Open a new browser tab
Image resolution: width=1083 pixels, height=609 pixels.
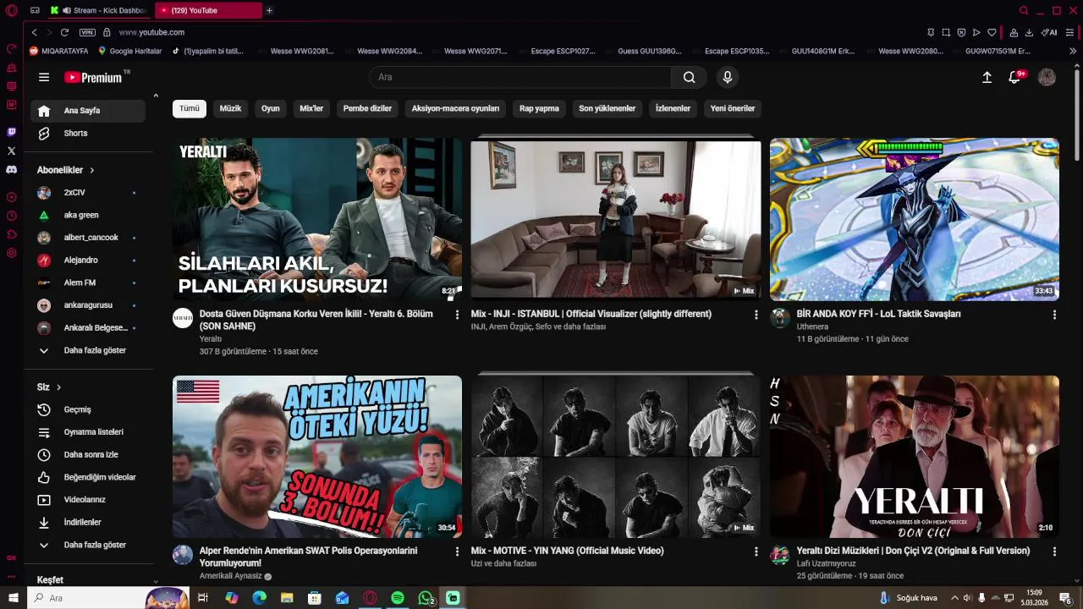(269, 10)
